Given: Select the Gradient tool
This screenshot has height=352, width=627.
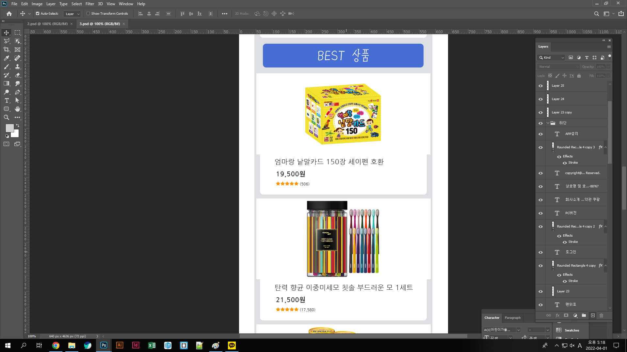Looking at the screenshot, I should [x=7, y=83].
